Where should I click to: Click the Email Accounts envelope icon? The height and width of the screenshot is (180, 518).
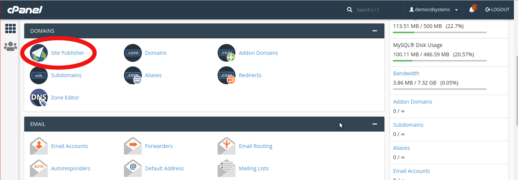click(39, 146)
